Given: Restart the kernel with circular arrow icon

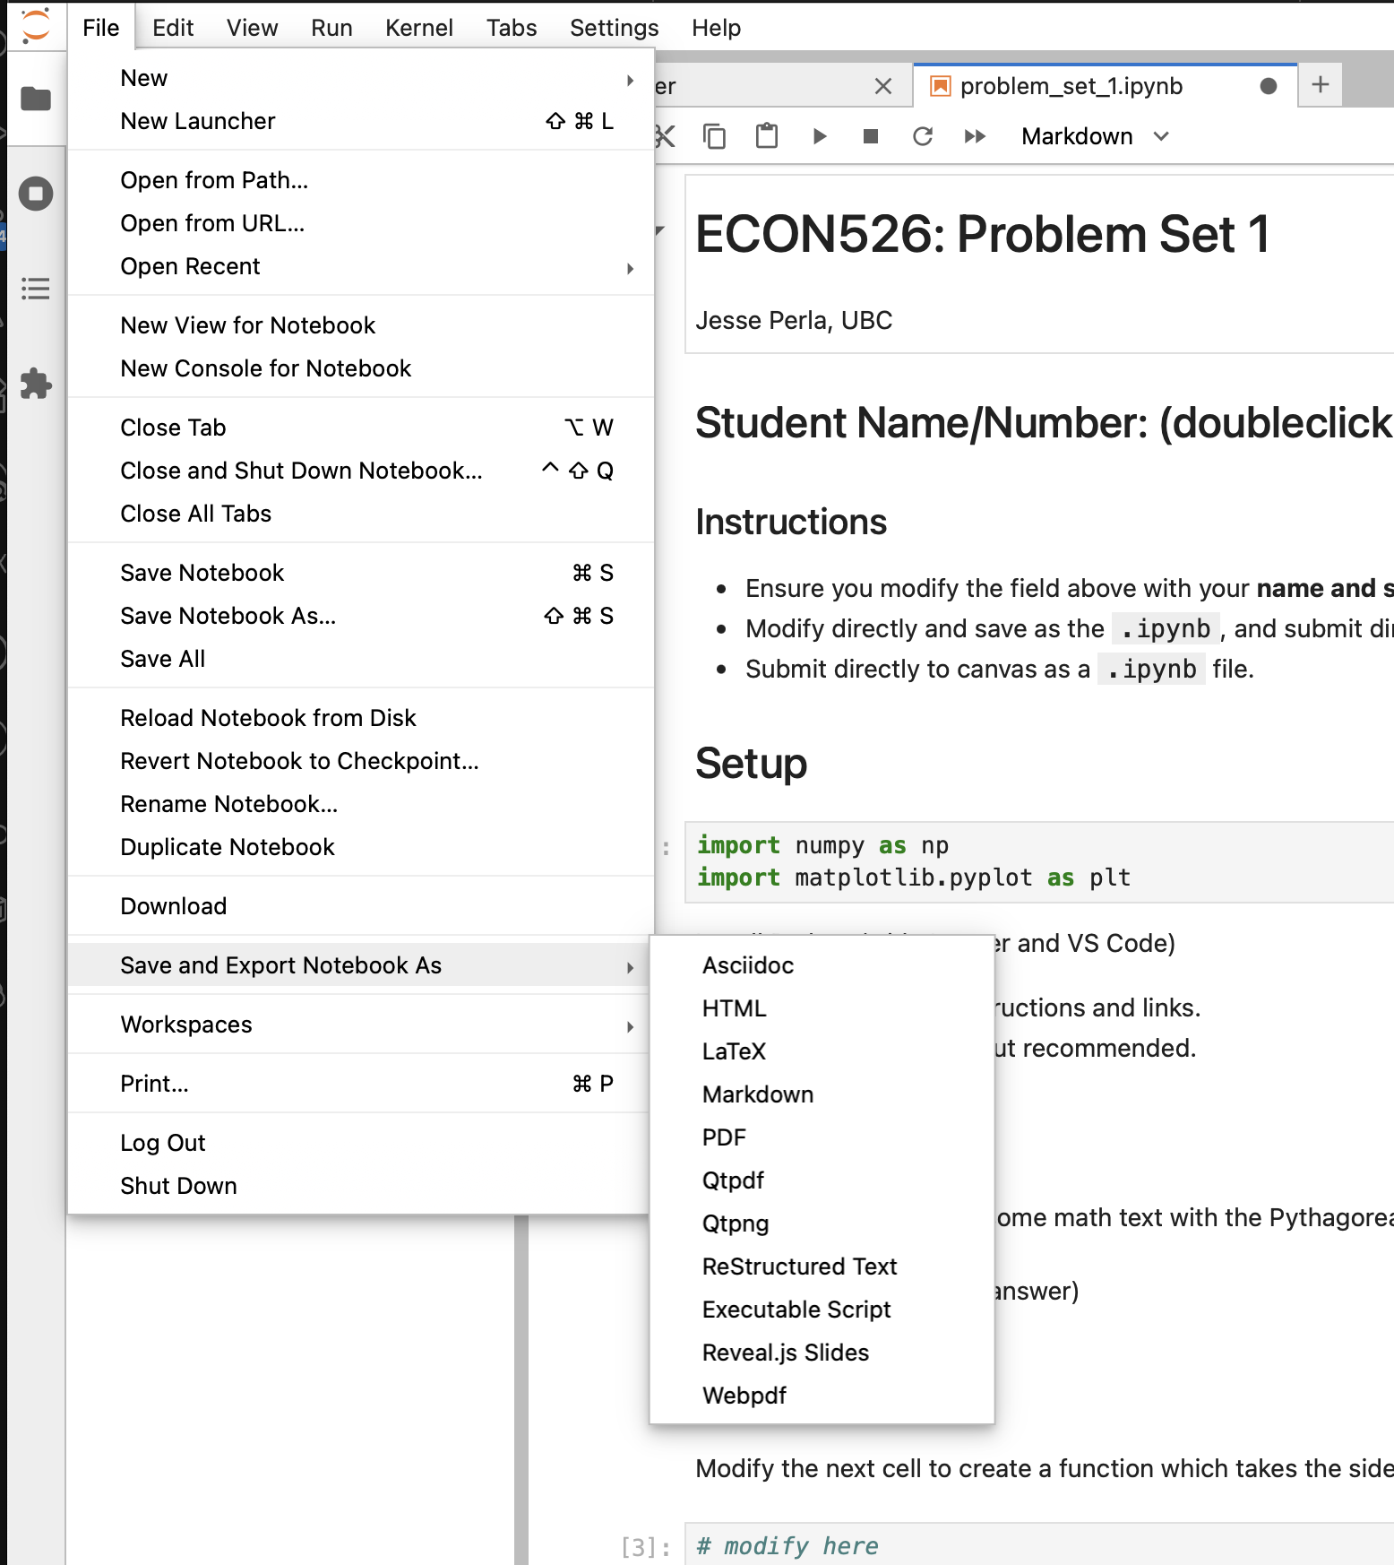Looking at the screenshot, I should pos(923,136).
